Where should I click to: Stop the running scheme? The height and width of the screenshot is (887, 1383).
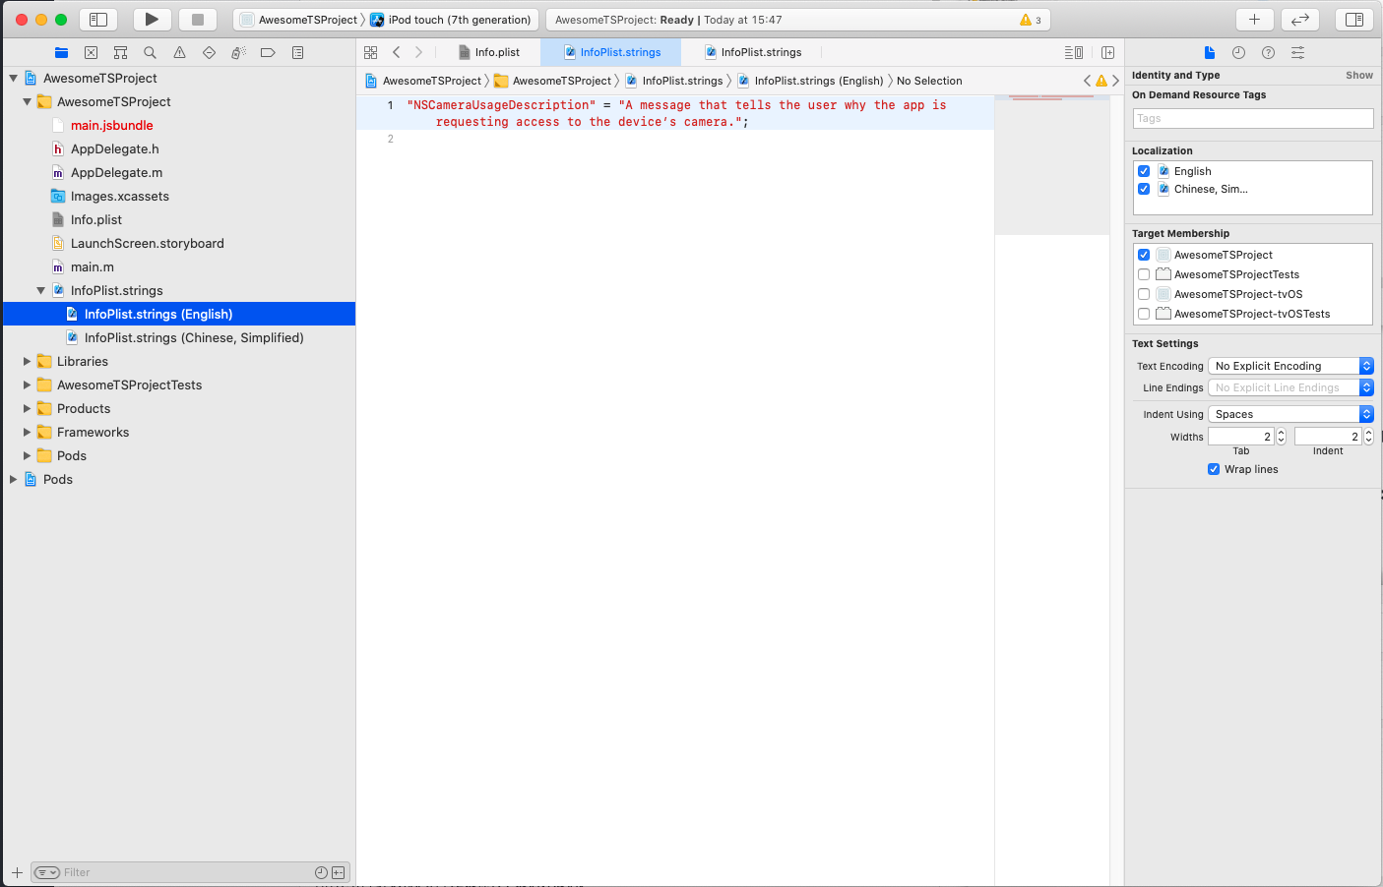click(x=198, y=20)
